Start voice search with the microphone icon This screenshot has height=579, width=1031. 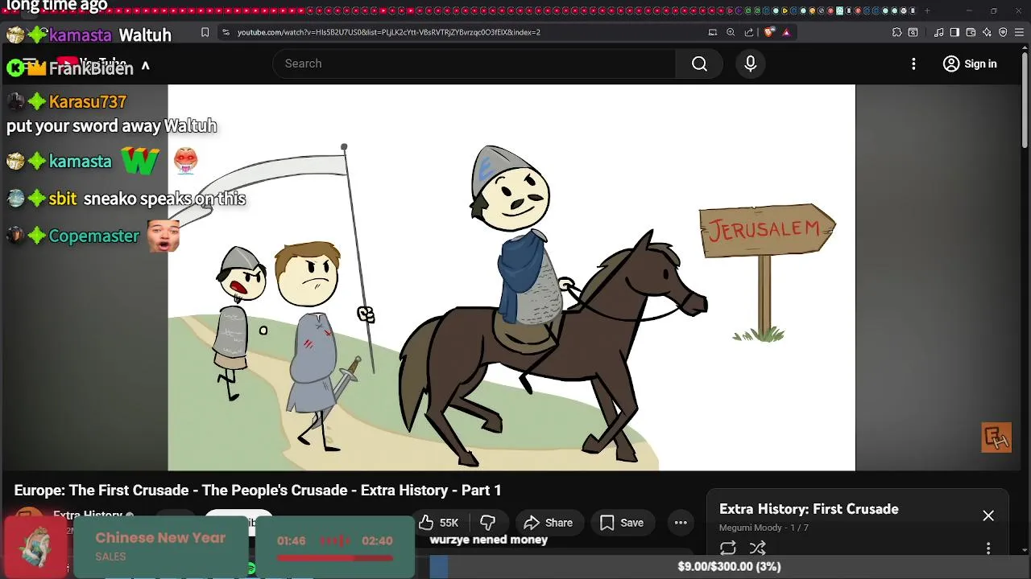(x=751, y=64)
